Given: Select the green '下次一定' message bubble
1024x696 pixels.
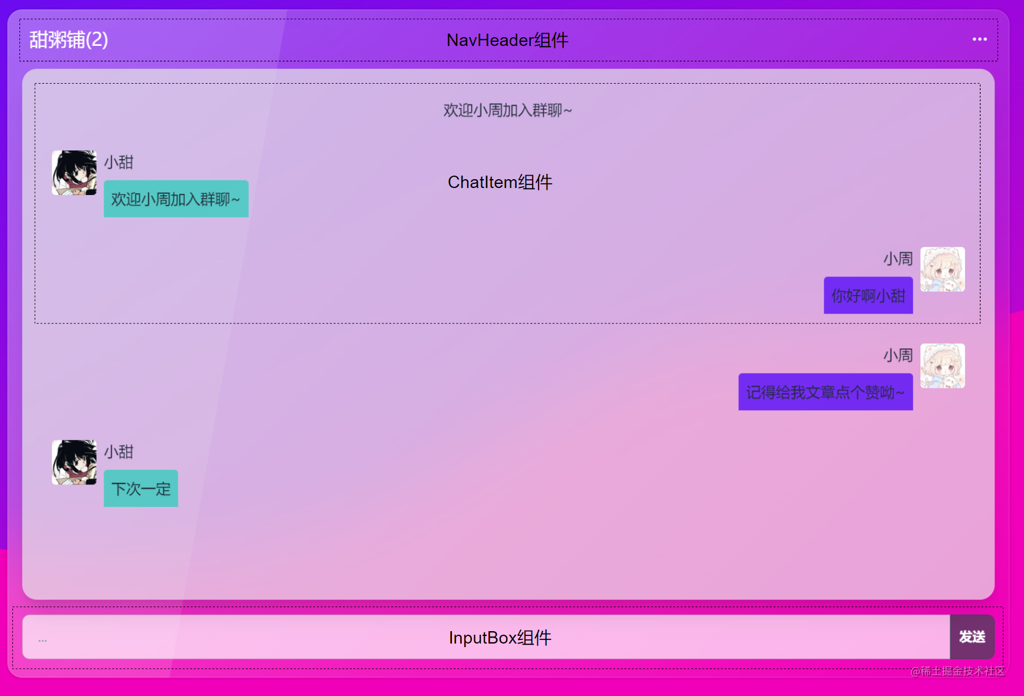Looking at the screenshot, I should click(140, 488).
